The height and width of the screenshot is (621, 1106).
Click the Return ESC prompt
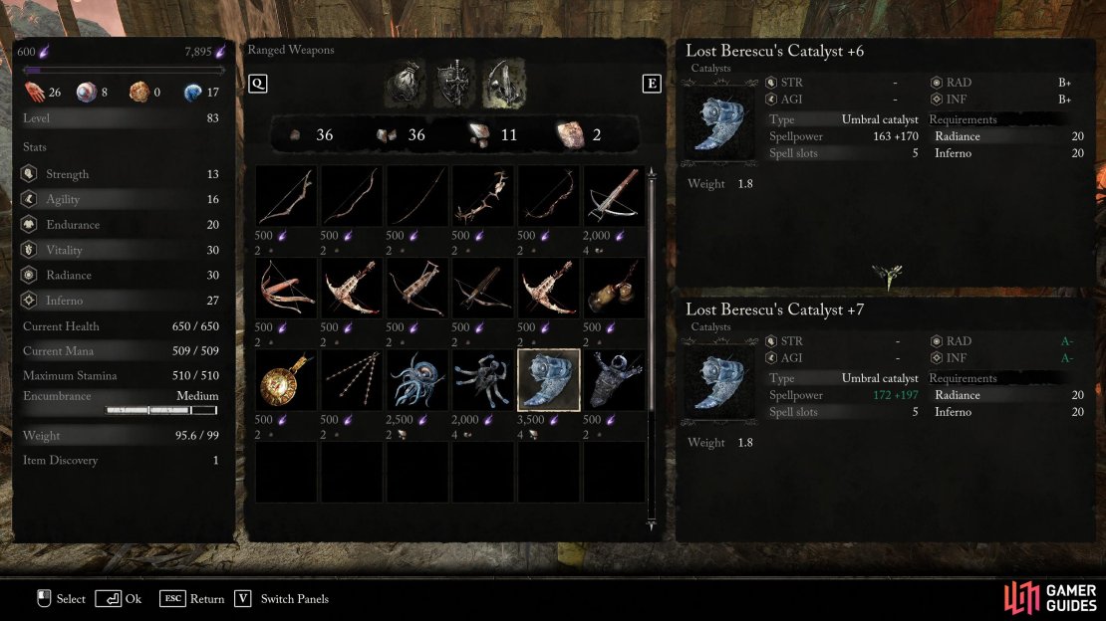(x=192, y=599)
